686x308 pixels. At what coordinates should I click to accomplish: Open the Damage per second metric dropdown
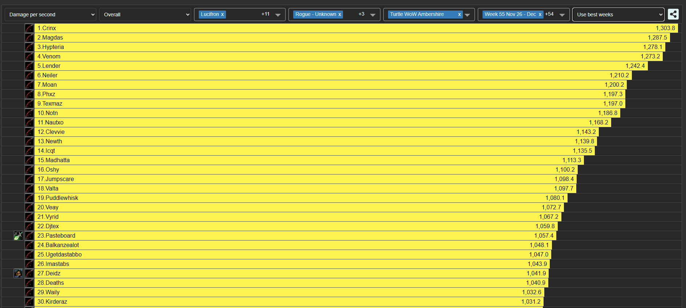click(51, 15)
